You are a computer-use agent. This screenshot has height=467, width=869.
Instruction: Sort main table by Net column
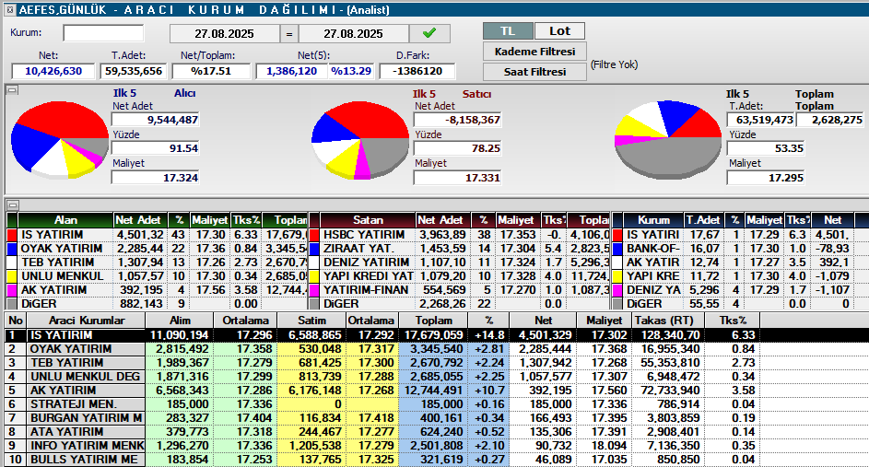pos(543,321)
